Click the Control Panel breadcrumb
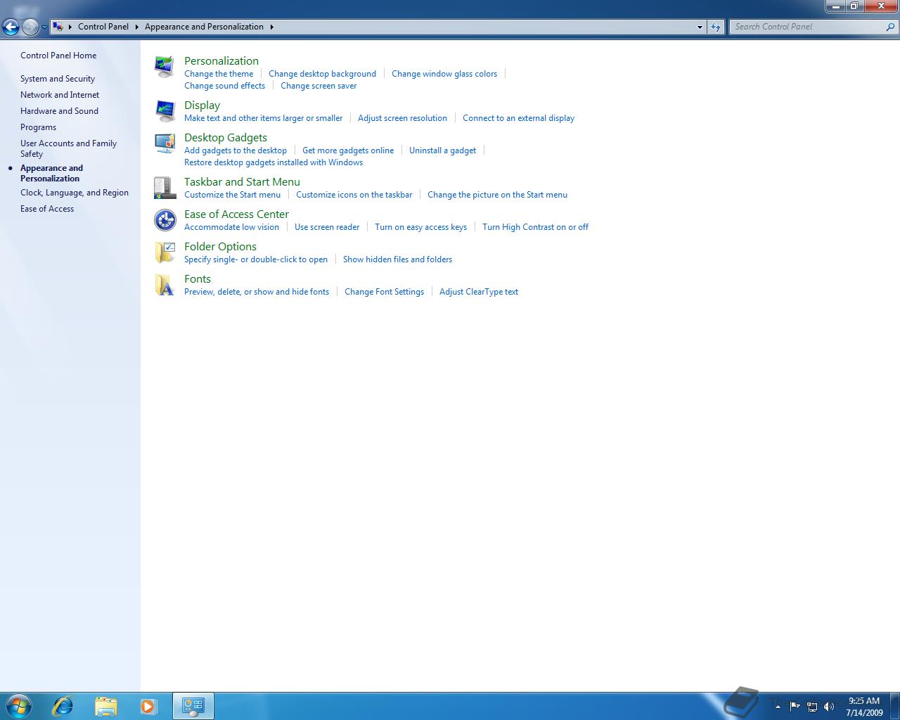900x720 pixels. click(x=103, y=27)
